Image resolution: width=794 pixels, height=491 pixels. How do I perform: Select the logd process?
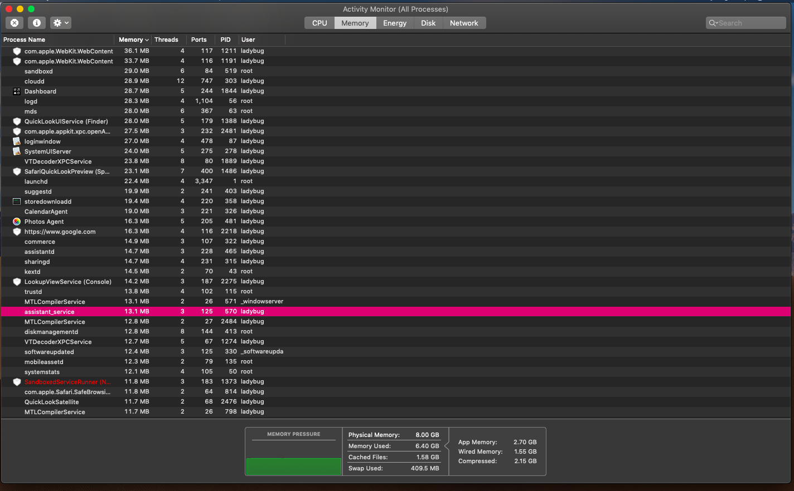click(395, 101)
